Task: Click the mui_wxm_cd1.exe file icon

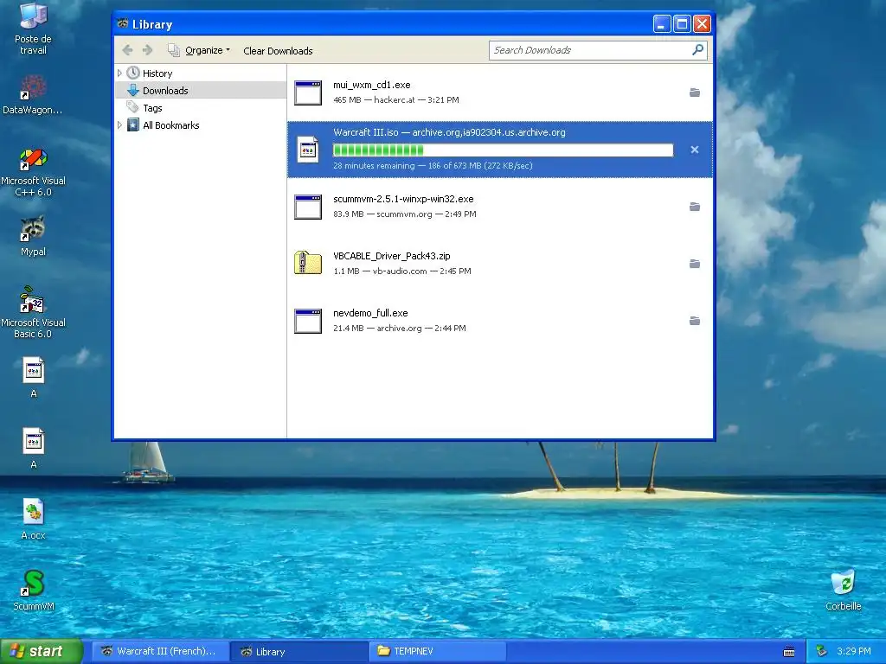Action: (x=308, y=93)
